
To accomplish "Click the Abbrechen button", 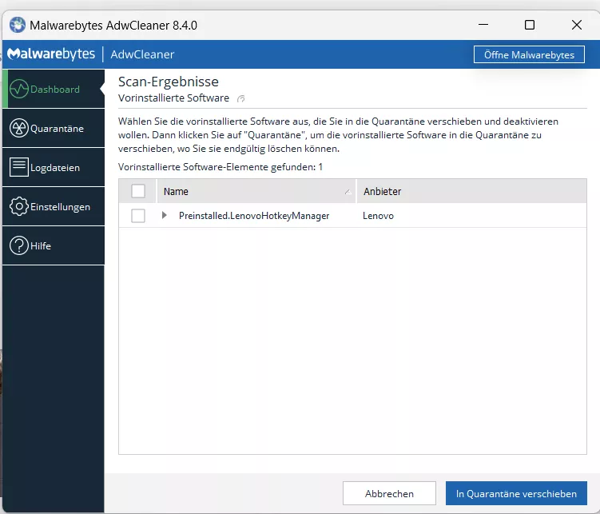I will (389, 494).
